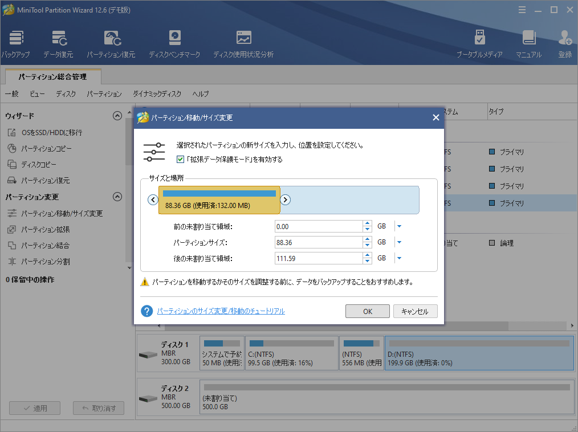This screenshot has width=578, height=432.
Task: Open the パーティションのサイズ変更/移動のチュートリアル link
Action: (x=221, y=311)
